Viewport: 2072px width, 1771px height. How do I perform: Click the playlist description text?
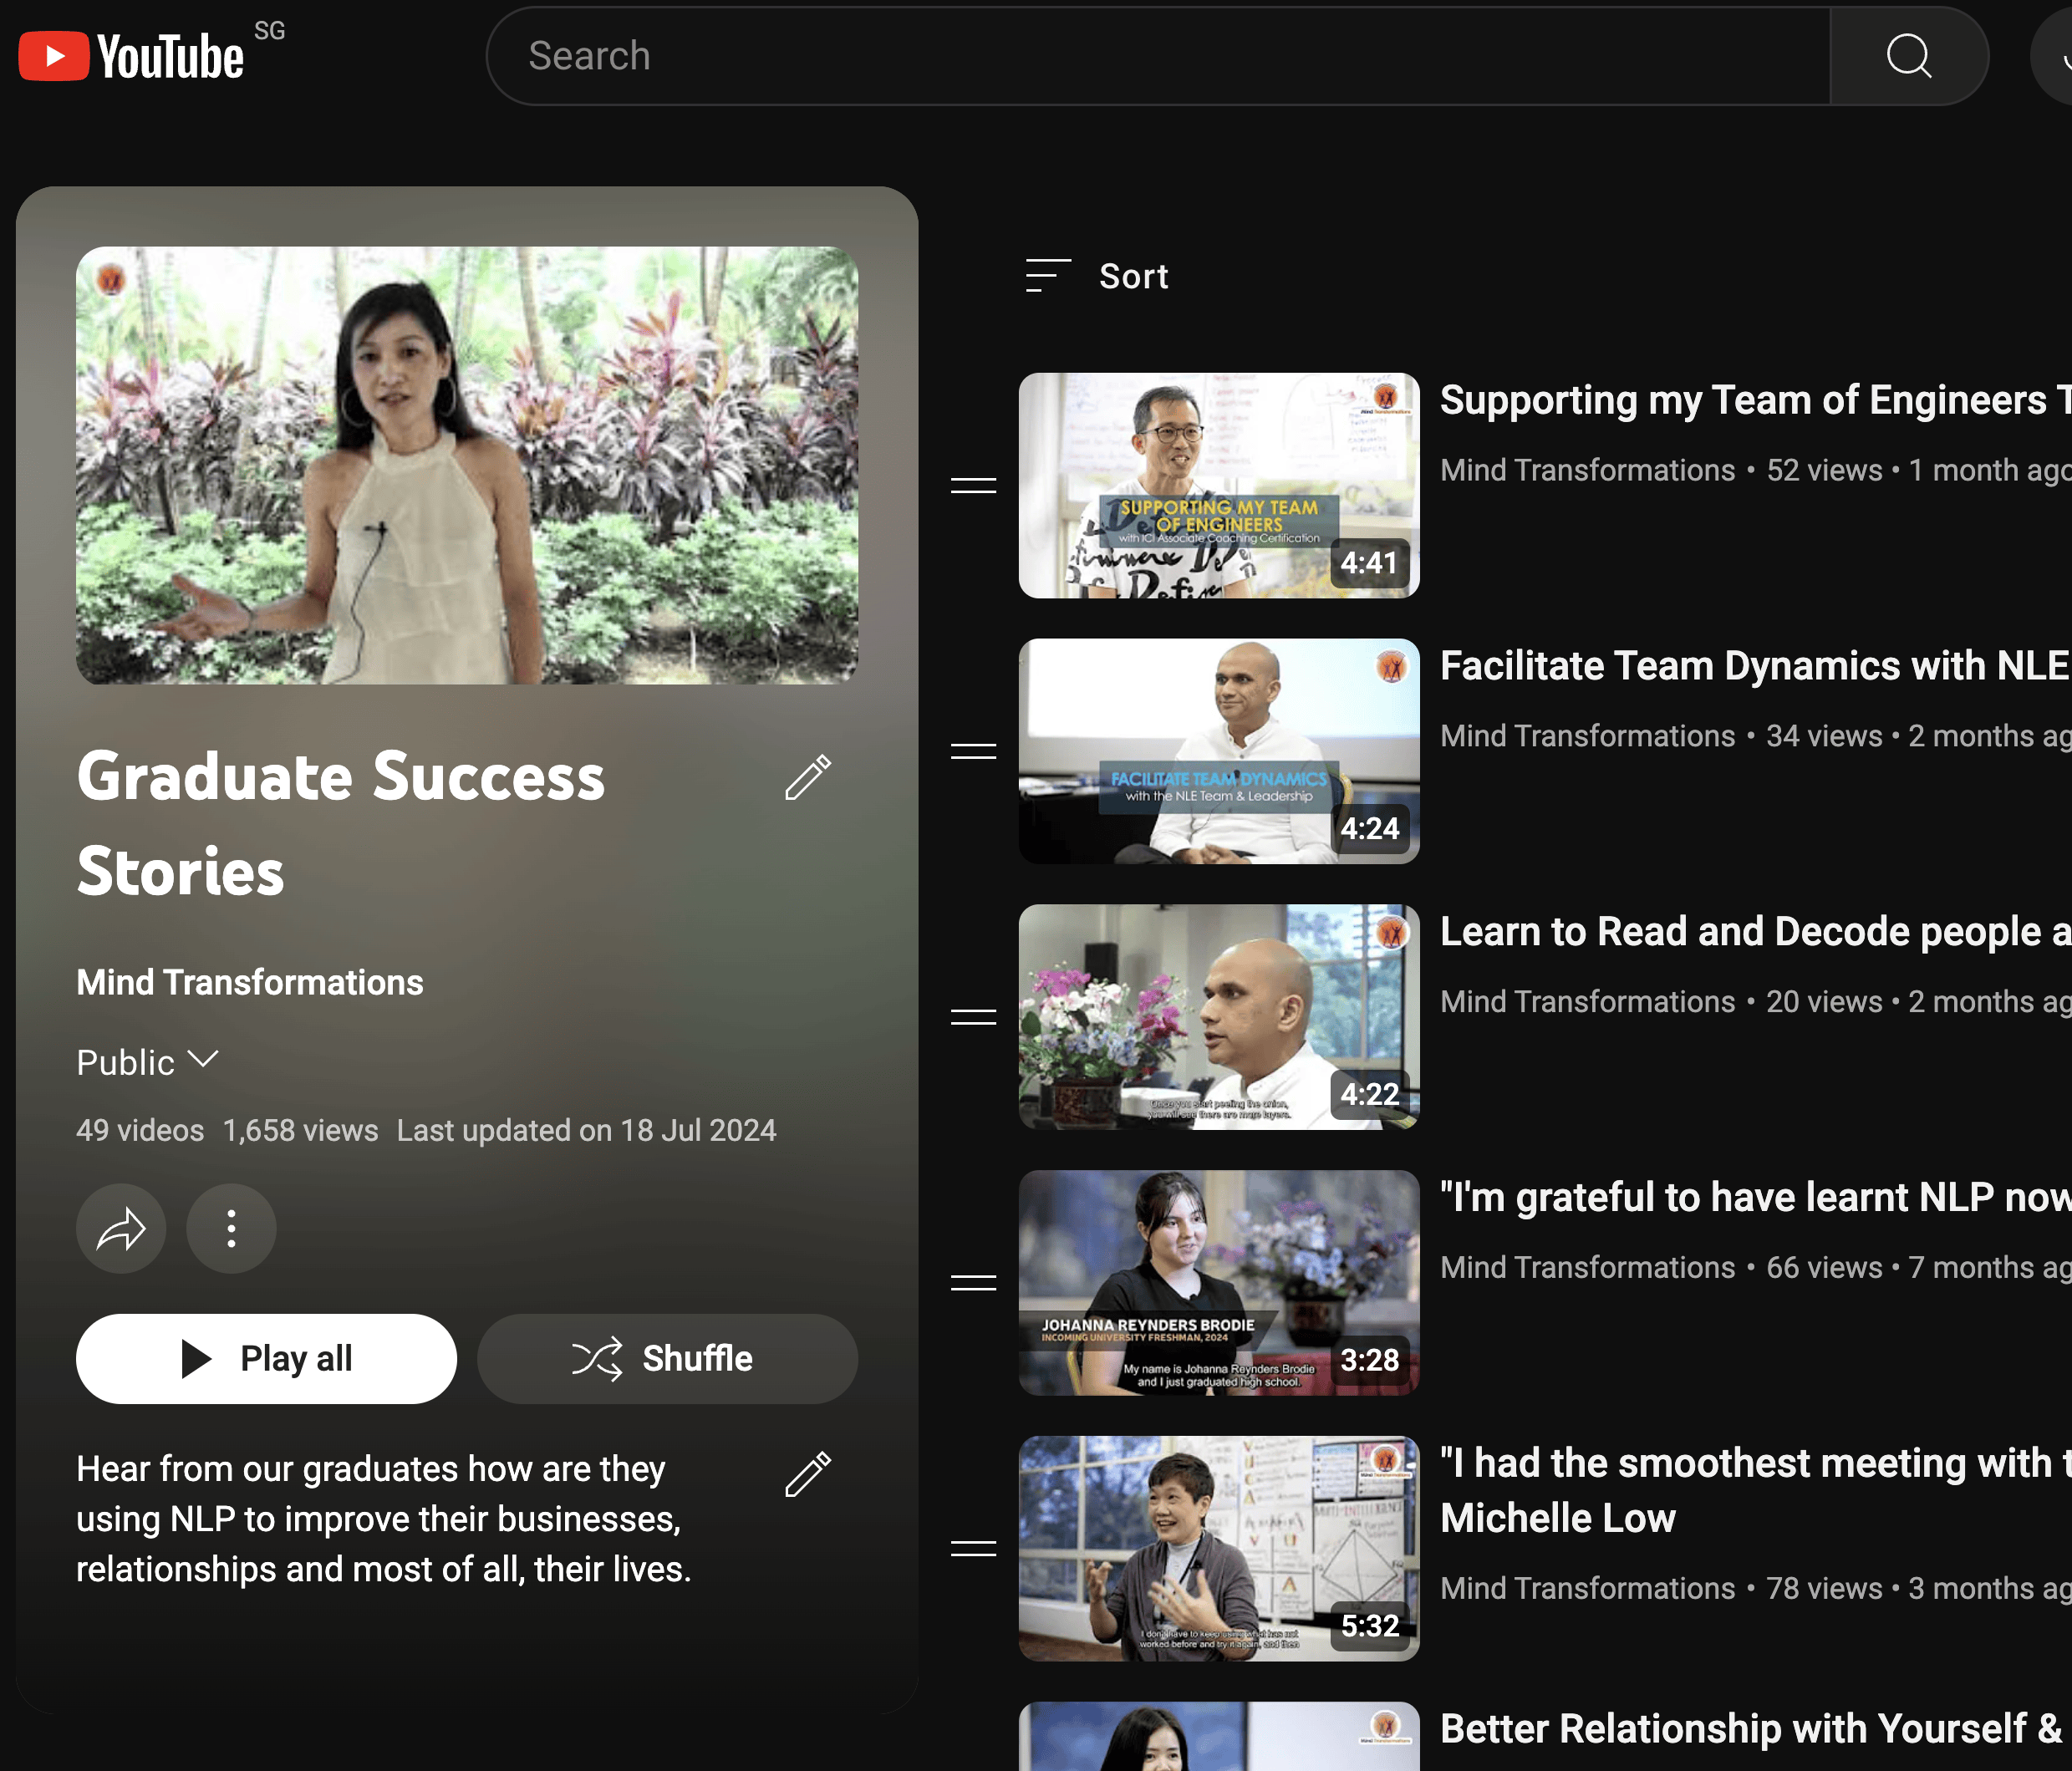384,1519
